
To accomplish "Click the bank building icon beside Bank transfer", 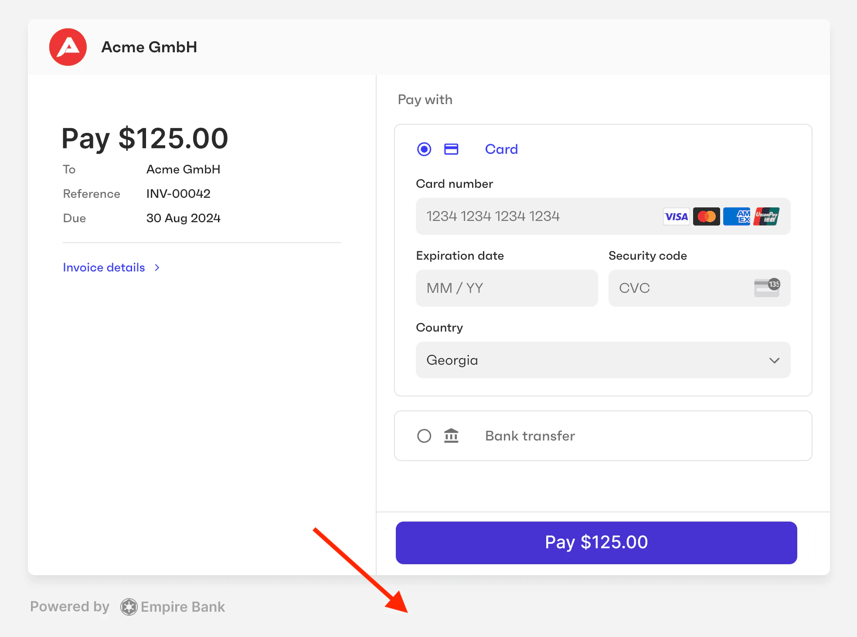I will click(451, 436).
